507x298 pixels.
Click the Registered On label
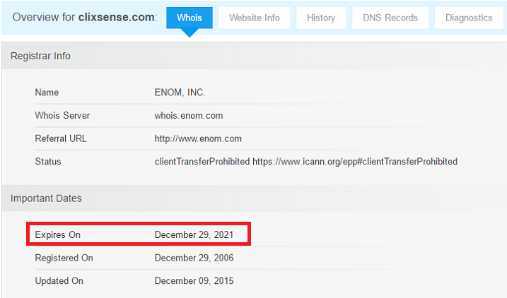[x=64, y=258]
